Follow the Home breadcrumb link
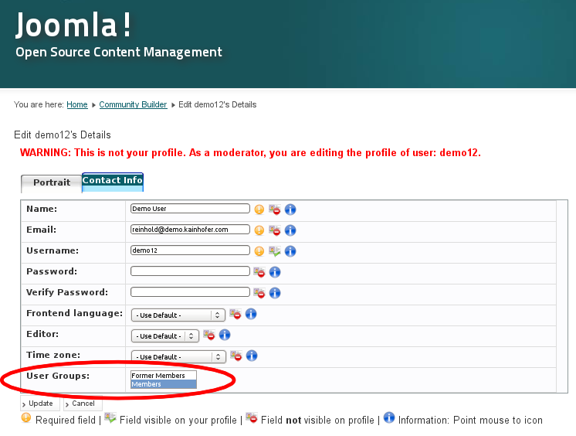This screenshot has width=576, height=436. point(77,104)
